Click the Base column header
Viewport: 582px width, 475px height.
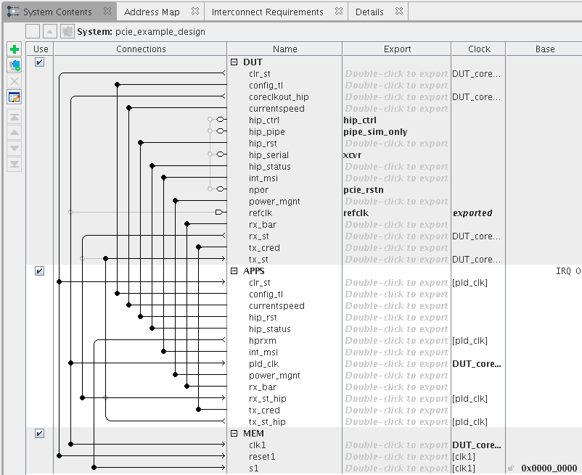click(544, 49)
